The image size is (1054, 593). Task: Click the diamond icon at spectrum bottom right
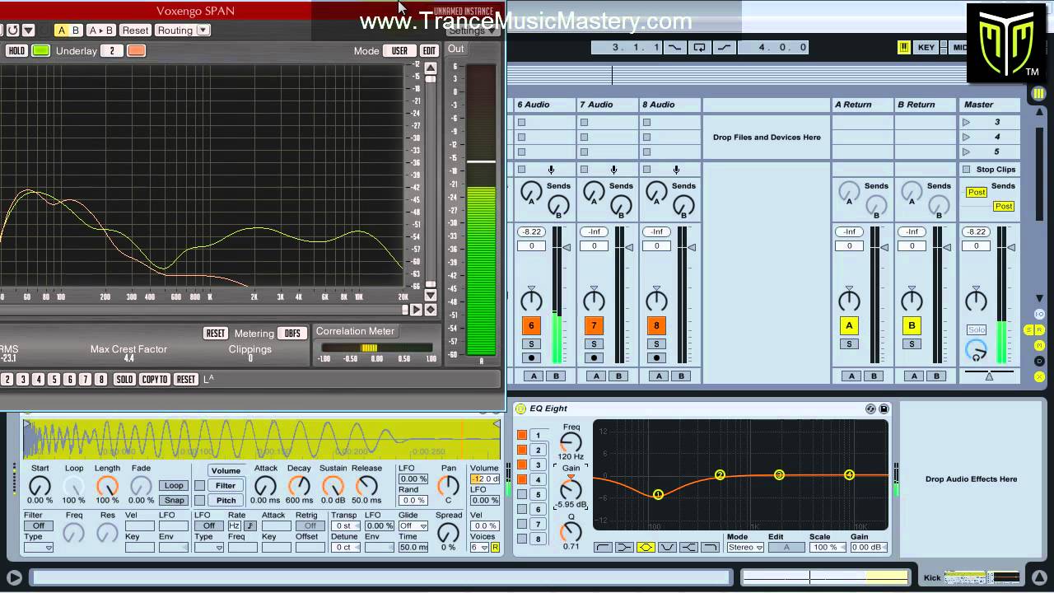click(x=430, y=310)
